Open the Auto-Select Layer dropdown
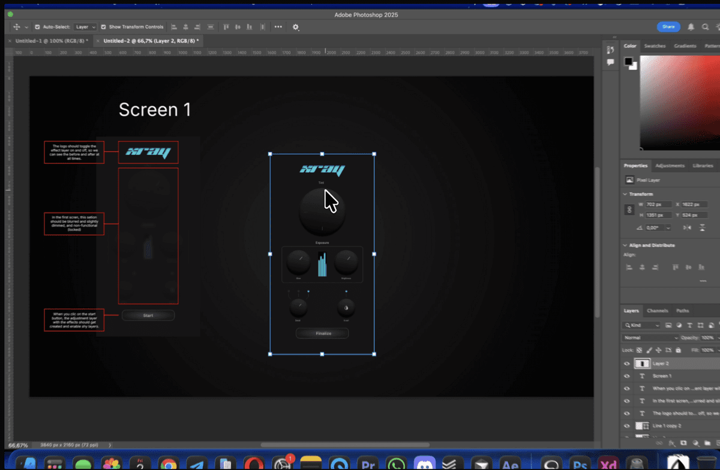 click(85, 26)
